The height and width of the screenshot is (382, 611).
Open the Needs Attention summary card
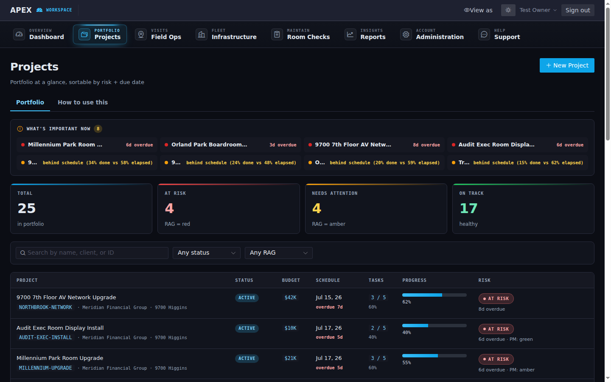coord(376,208)
